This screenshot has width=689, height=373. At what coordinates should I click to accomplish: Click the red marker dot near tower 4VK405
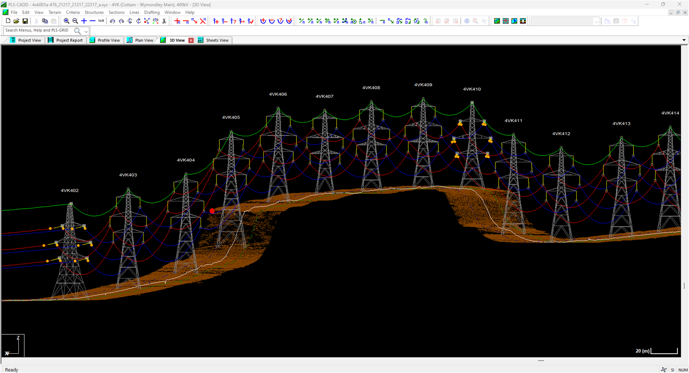click(x=212, y=211)
